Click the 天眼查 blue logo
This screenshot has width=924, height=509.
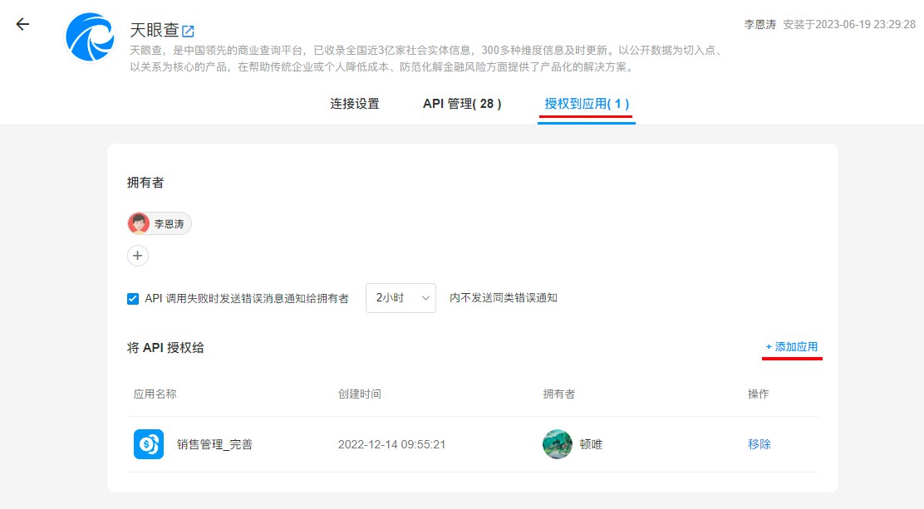tap(91, 37)
